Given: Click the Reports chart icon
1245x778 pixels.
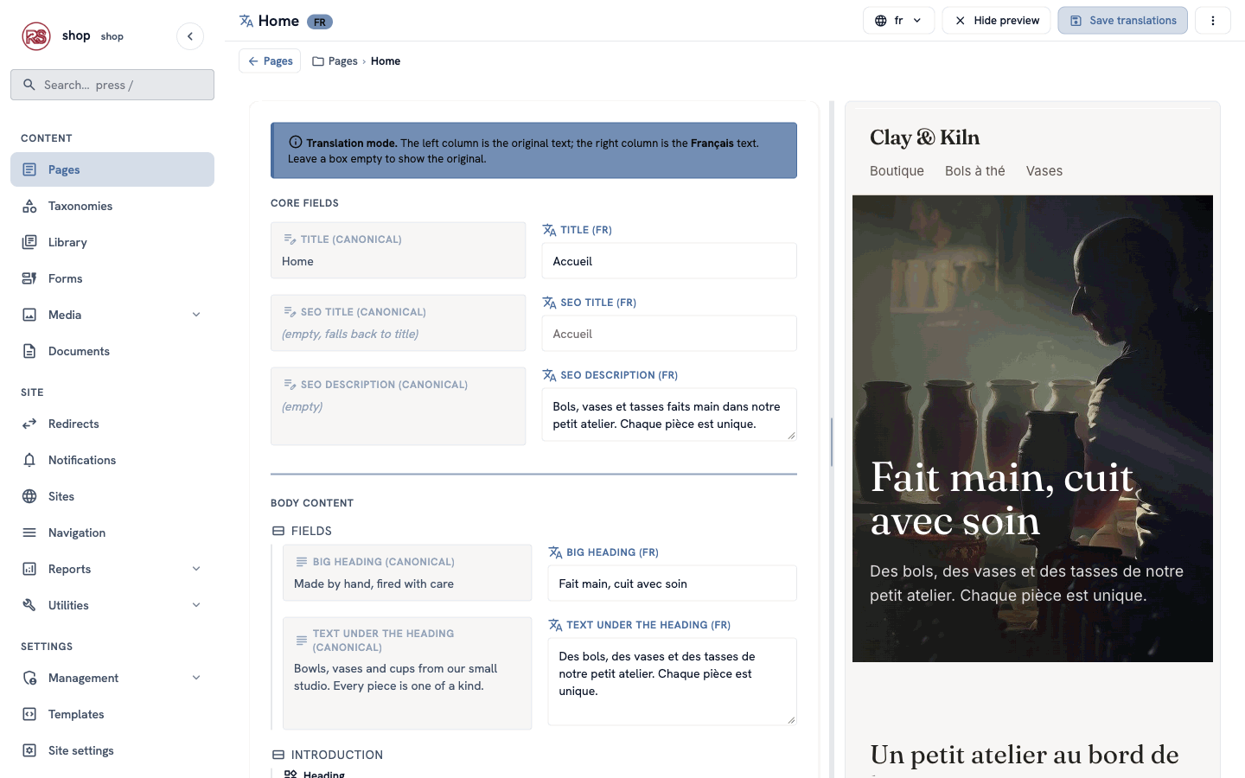Looking at the screenshot, I should [x=29, y=569].
